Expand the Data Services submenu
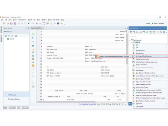Screen dimensions: 168x126 (150, 53)
